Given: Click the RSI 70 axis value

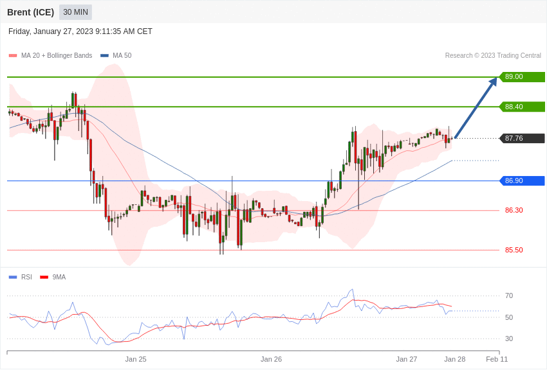Looking at the screenshot, I should tap(509, 295).
